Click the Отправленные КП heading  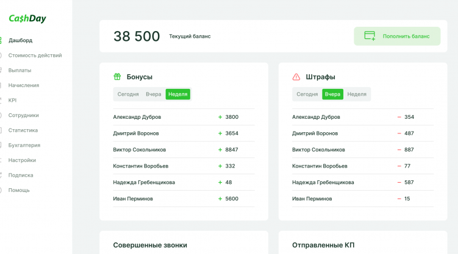click(323, 245)
